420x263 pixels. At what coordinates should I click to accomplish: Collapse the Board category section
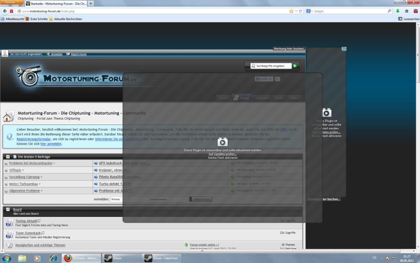point(8,209)
